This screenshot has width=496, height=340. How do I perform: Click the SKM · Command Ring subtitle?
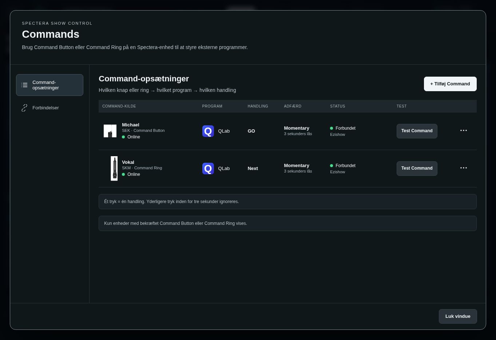[x=142, y=168]
